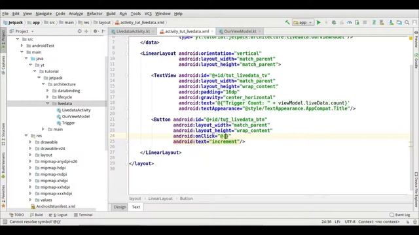Click the Stop square icon in toolbar
The width and height of the screenshot is (419, 235).
tap(365, 23)
